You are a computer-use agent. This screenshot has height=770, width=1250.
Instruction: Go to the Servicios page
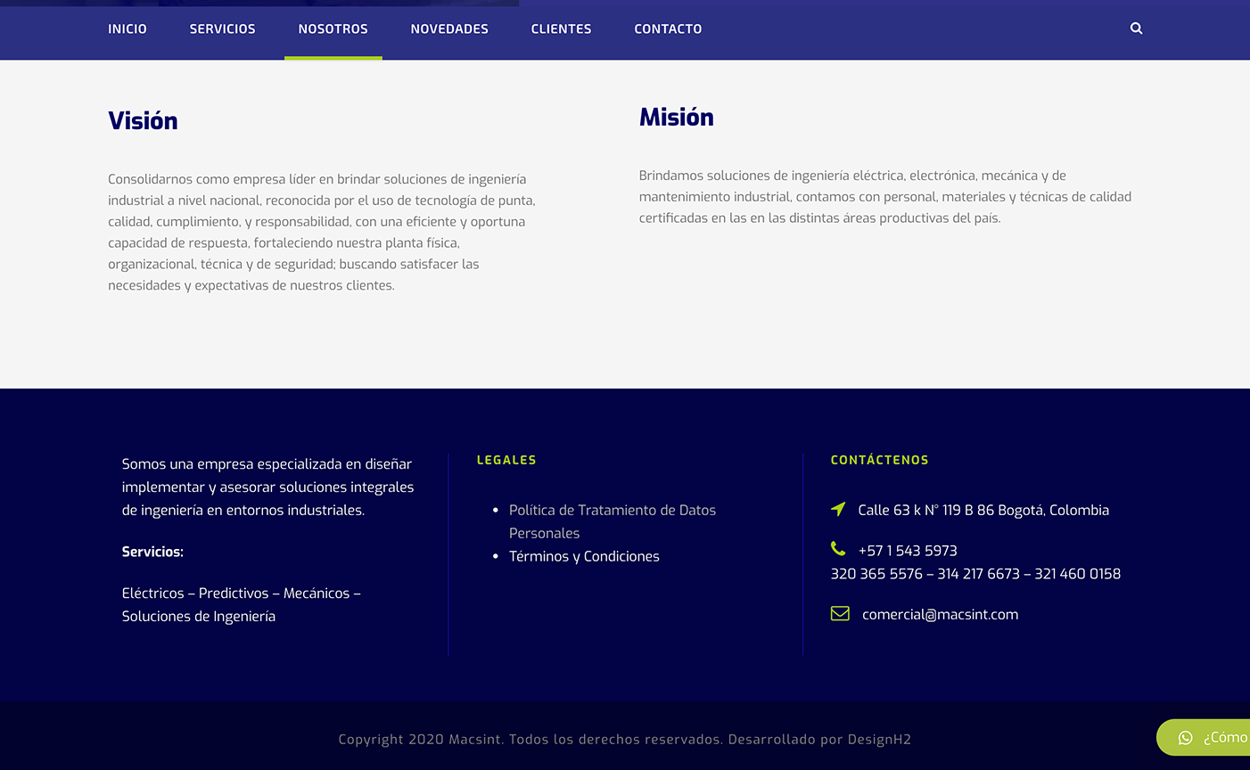click(x=222, y=29)
